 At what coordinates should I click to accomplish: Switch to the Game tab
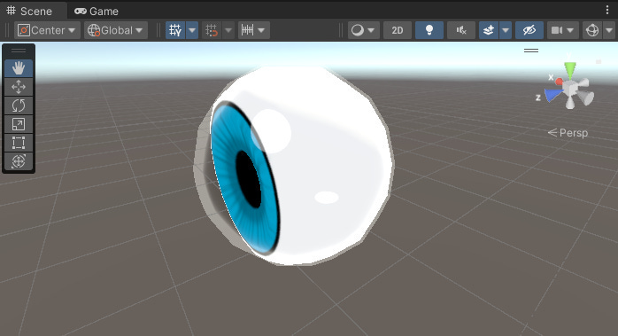click(x=97, y=11)
